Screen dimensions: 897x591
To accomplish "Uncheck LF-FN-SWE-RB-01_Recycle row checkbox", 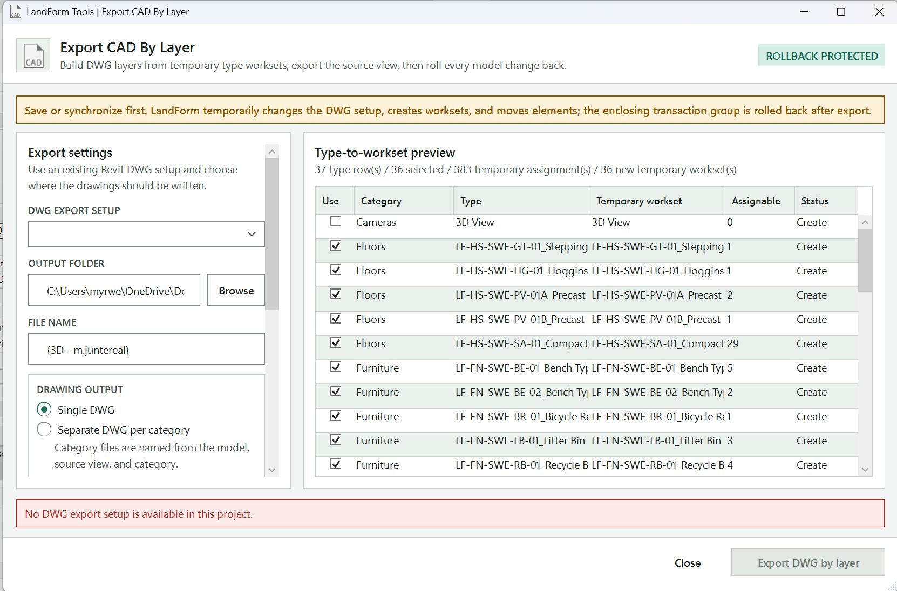I will [336, 464].
